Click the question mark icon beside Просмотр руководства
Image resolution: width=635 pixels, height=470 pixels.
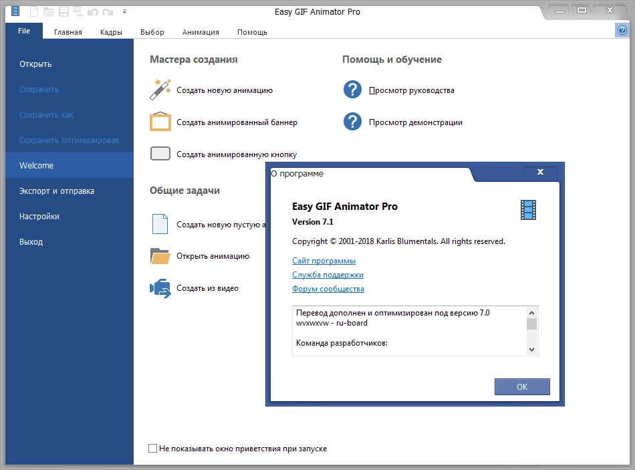tap(353, 90)
